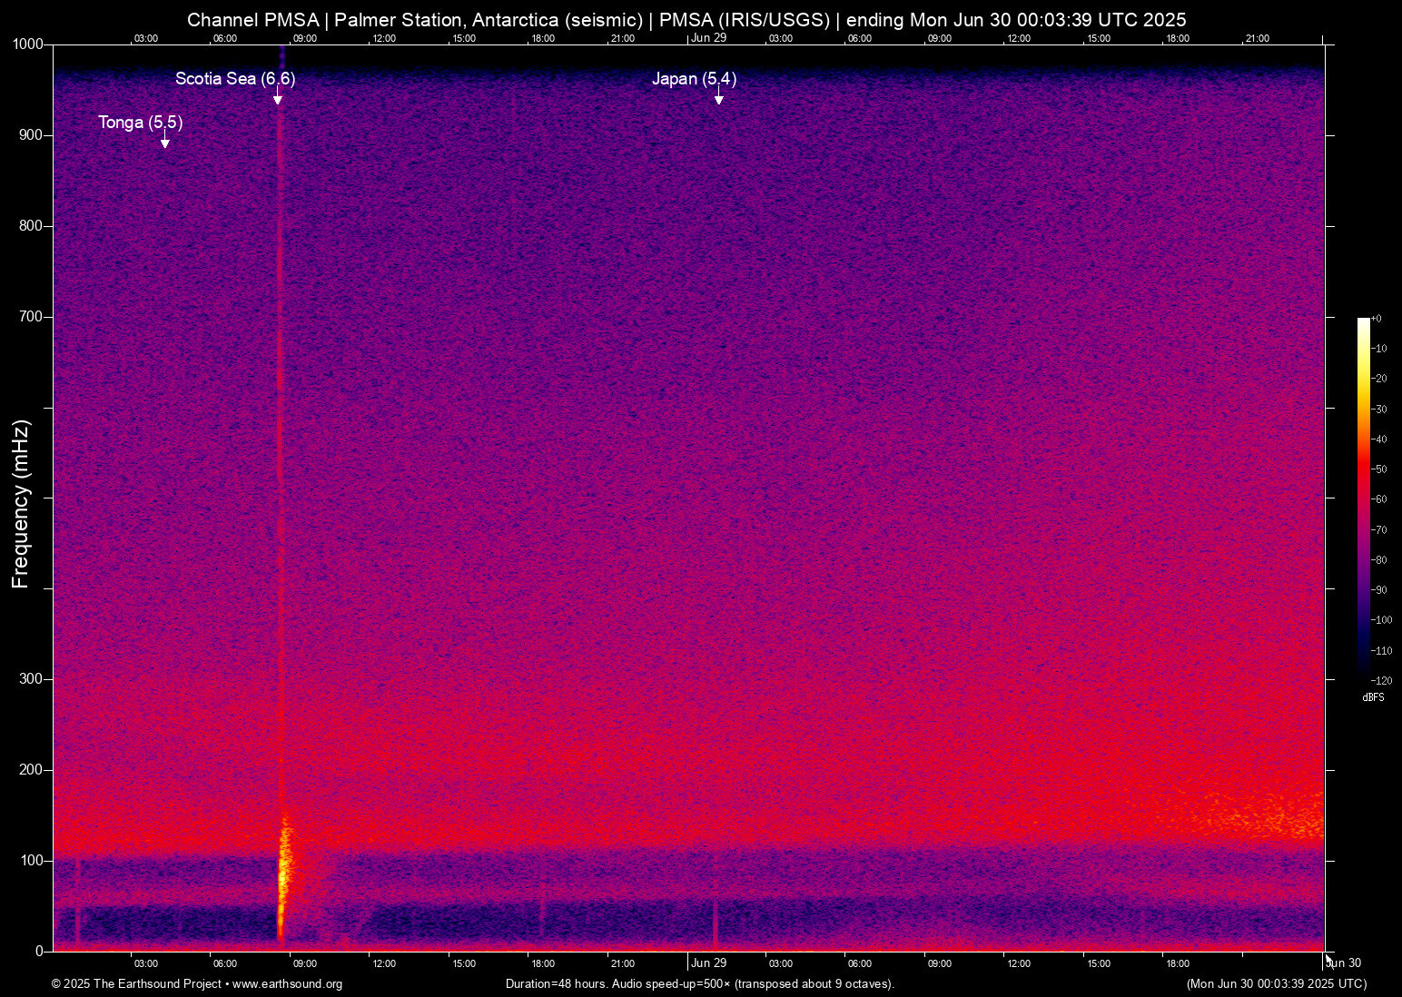Click the Japan (5.4) annotation arrow

tap(718, 97)
